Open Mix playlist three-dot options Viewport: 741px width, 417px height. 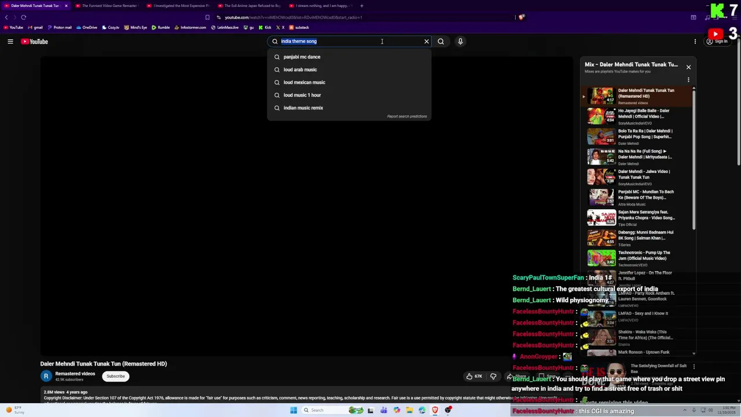[688, 80]
